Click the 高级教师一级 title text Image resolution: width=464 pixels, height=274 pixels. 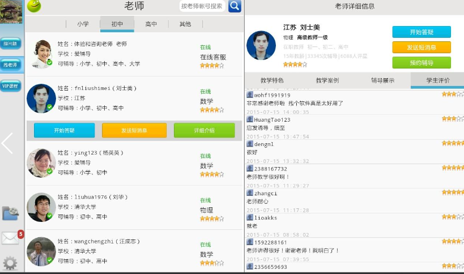point(312,37)
